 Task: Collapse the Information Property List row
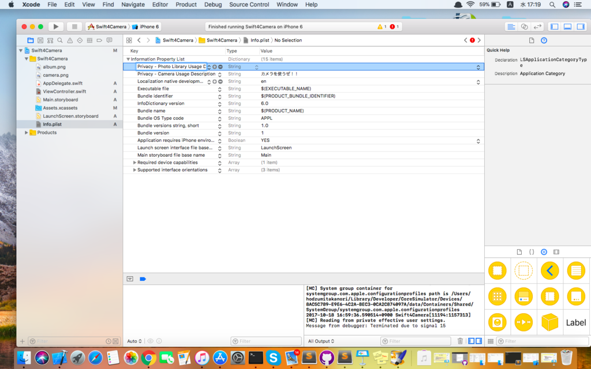(x=128, y=59)
